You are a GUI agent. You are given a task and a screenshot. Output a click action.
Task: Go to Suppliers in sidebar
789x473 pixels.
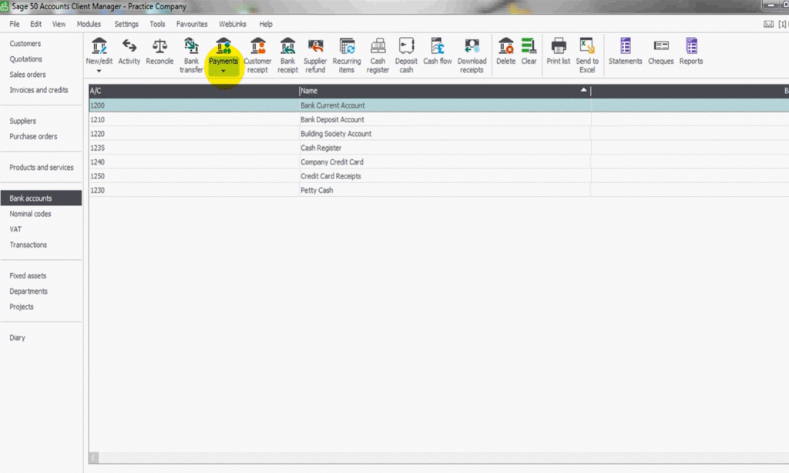[x=22, y=121]
